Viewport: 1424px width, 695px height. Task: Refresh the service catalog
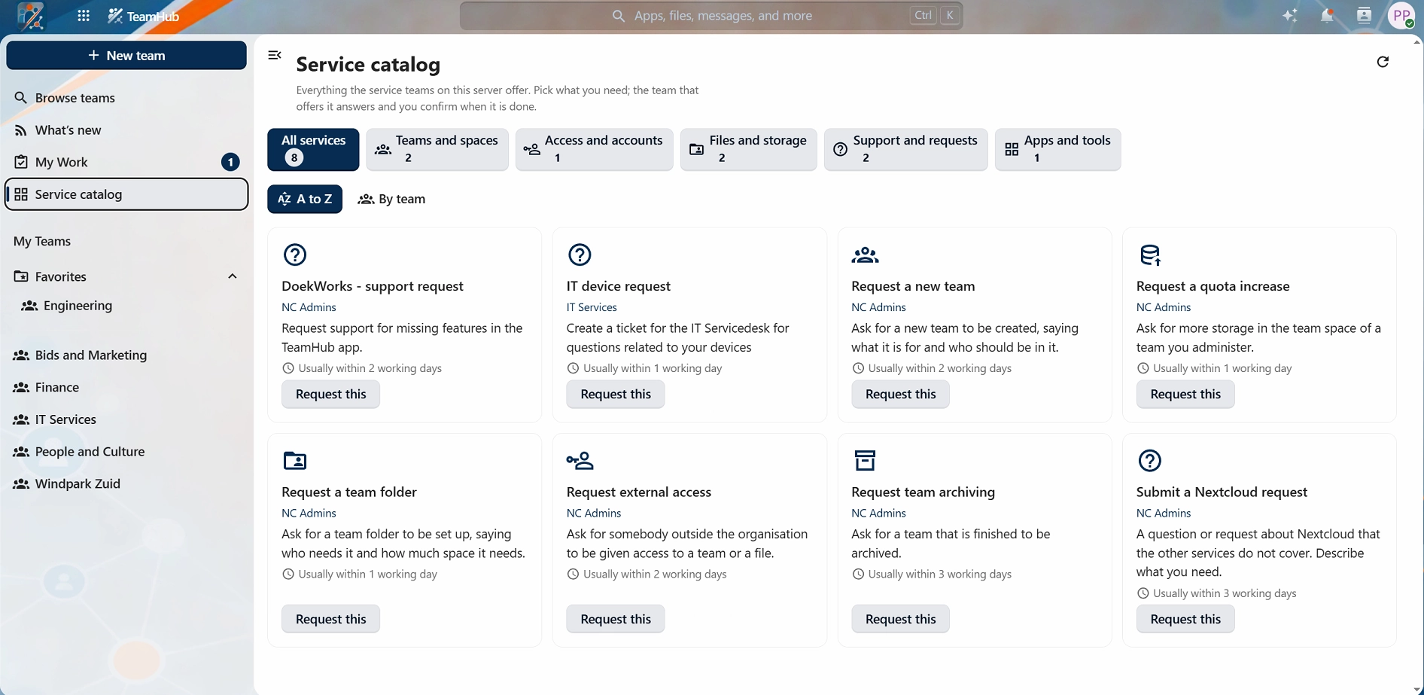pyautogui.click(x=1383, y=62)
